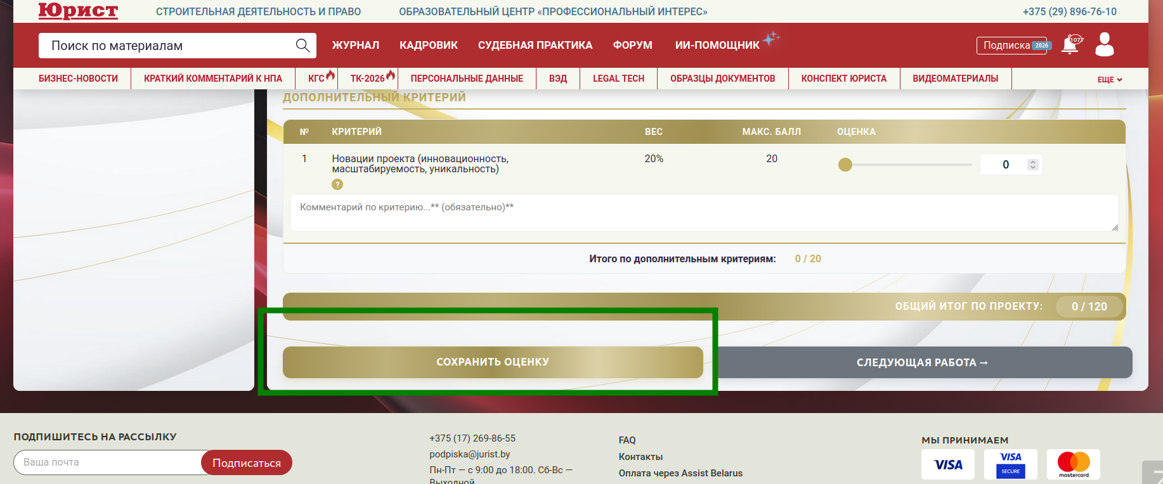Click the criterion help question mark

337,184
